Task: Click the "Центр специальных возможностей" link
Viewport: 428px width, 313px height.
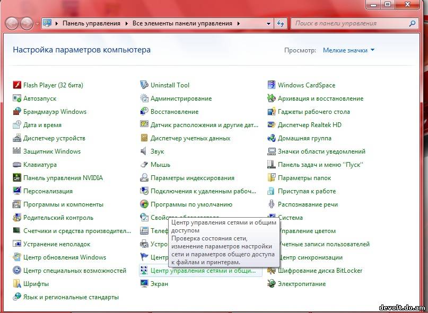Action: (x=75, y=271)
